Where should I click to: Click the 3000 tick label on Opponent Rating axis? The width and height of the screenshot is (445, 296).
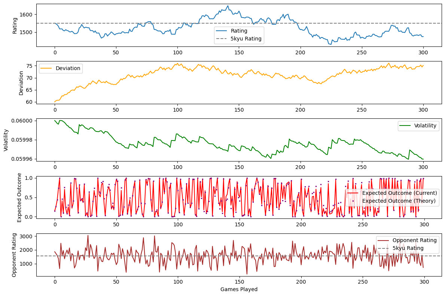(x=27, y=236)
